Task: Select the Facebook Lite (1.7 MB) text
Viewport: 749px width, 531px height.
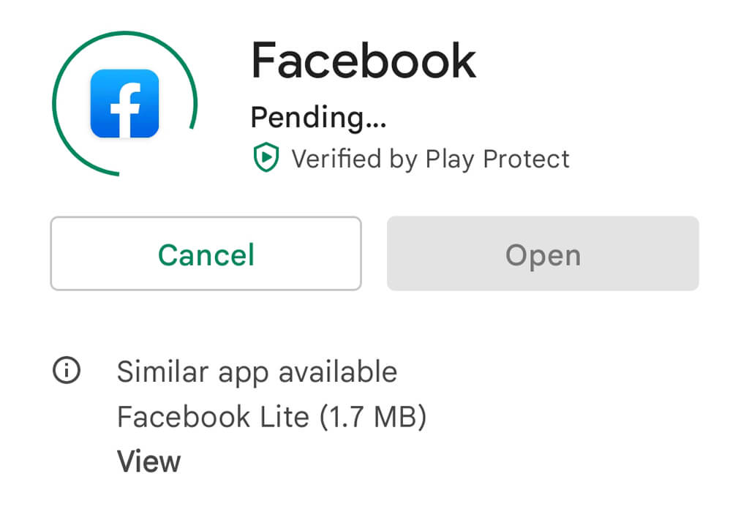Action: [271, 417]
